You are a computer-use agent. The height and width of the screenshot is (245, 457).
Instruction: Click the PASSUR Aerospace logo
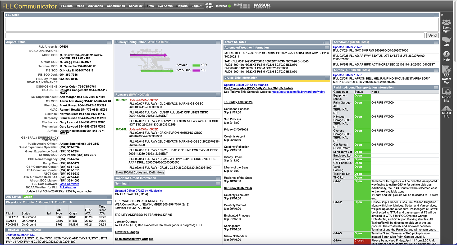tap(262, 6)
